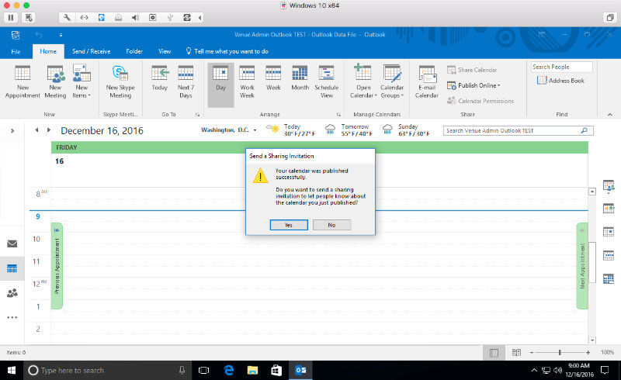The image size is (621, 380).
Task: Open the Calendar Groups dropdown
Action: tap(392, 82)
